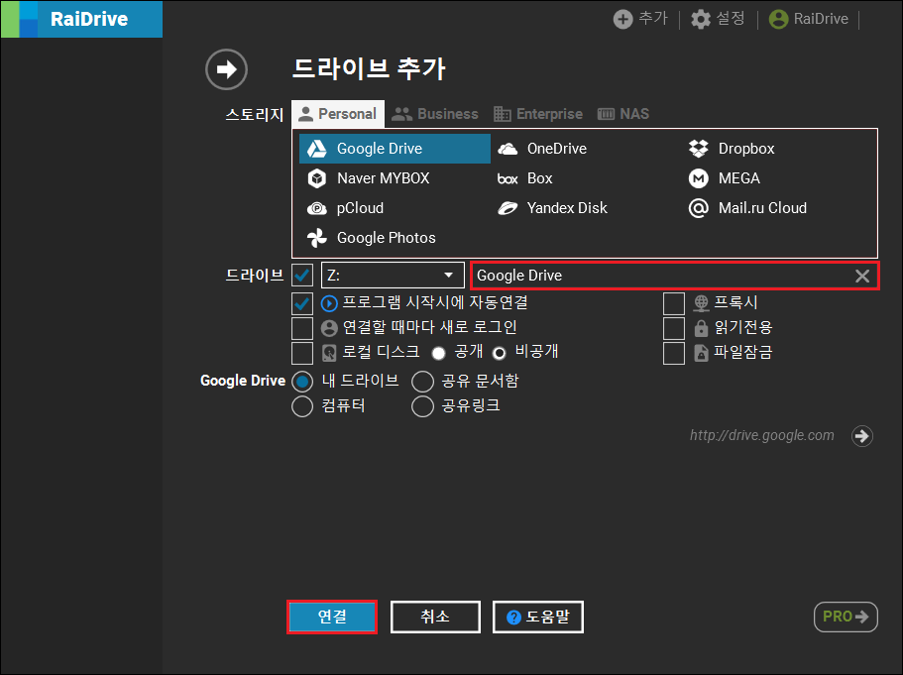903x675 pixels.
Task: Enable the 읽기전용 checkbox
Action: click(x=674, y=328)
